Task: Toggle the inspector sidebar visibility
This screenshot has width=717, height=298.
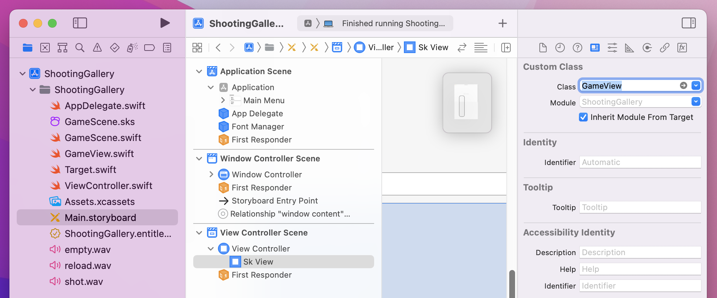Action: pyautogui.click(x=689, y=23)
